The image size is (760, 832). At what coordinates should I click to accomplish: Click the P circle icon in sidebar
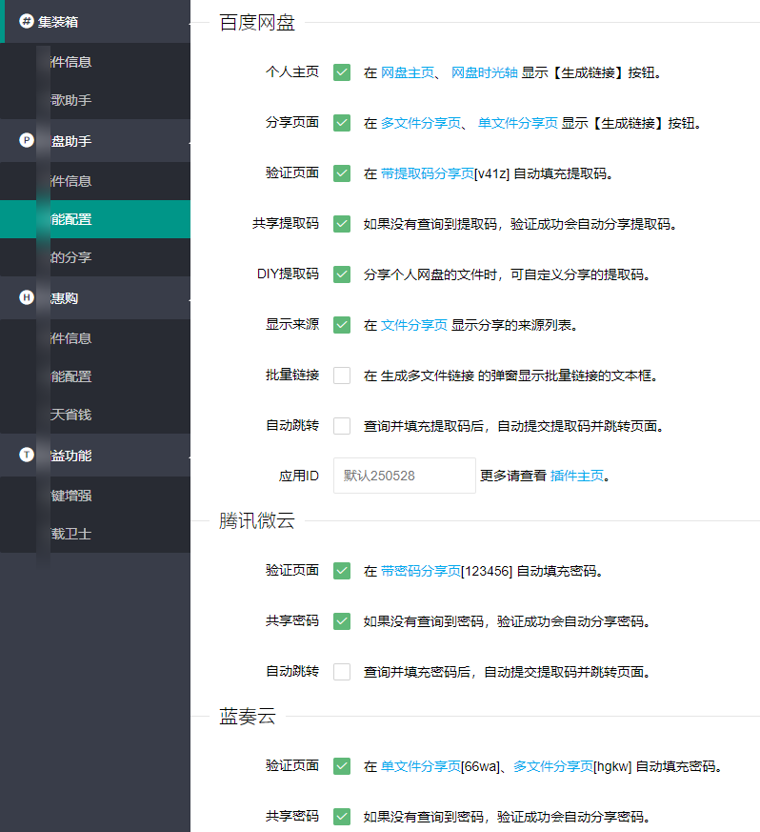[x=27, y=140]
